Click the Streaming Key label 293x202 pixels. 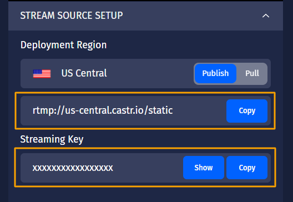pyautogui.click(x=52, y=139)
